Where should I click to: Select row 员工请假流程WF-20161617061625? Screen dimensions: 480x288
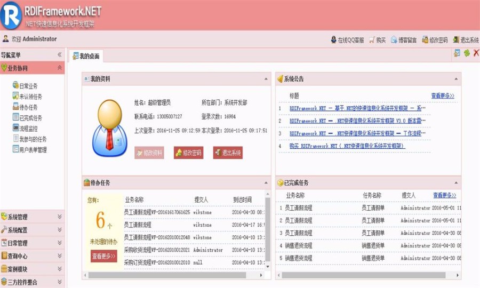194,212
